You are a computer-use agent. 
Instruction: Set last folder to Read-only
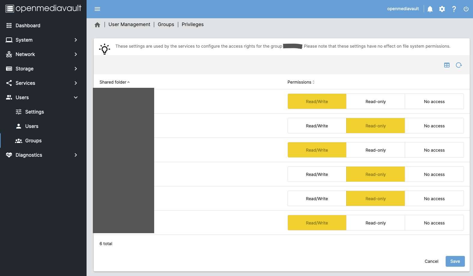[x=375, y=223]
